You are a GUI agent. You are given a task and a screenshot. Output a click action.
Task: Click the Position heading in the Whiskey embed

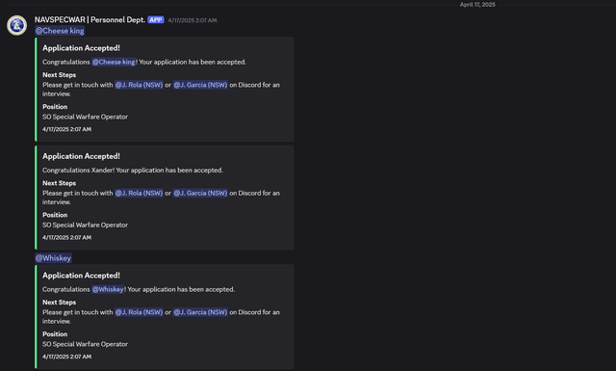[x=55, y=334]
